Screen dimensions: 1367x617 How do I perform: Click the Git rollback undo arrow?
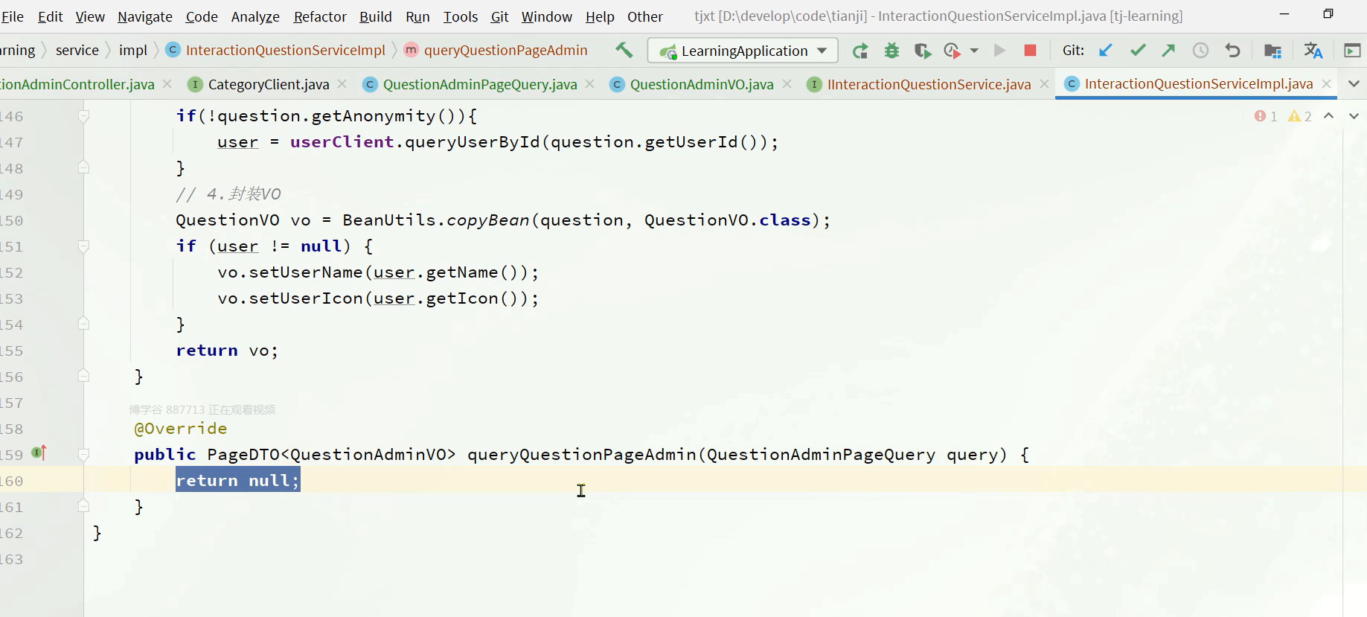[1232, 51]
